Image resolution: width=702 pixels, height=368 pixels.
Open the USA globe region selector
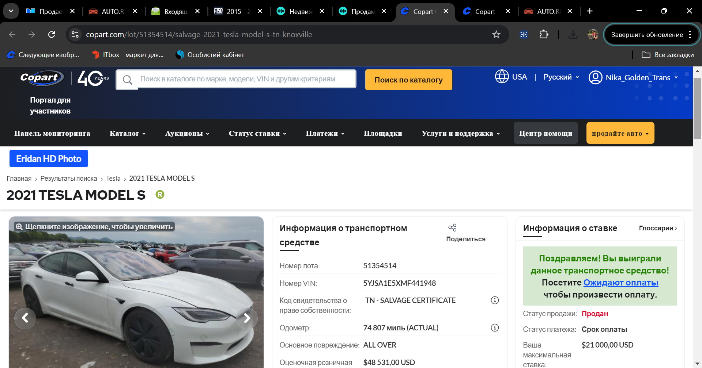511,77
